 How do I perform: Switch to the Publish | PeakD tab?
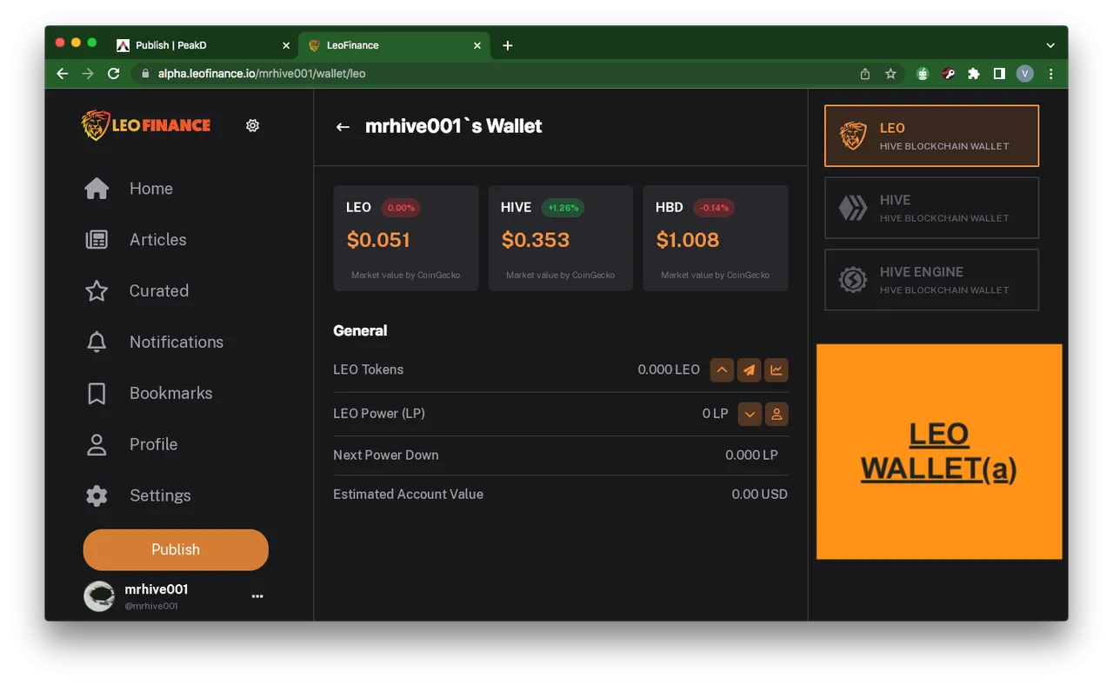(x=202, y=45)
